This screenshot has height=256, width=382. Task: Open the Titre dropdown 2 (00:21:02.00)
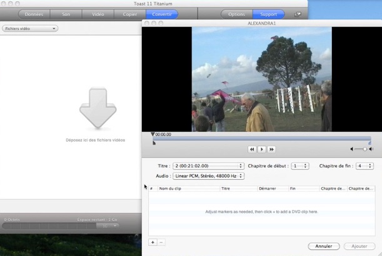coord(208,166)
